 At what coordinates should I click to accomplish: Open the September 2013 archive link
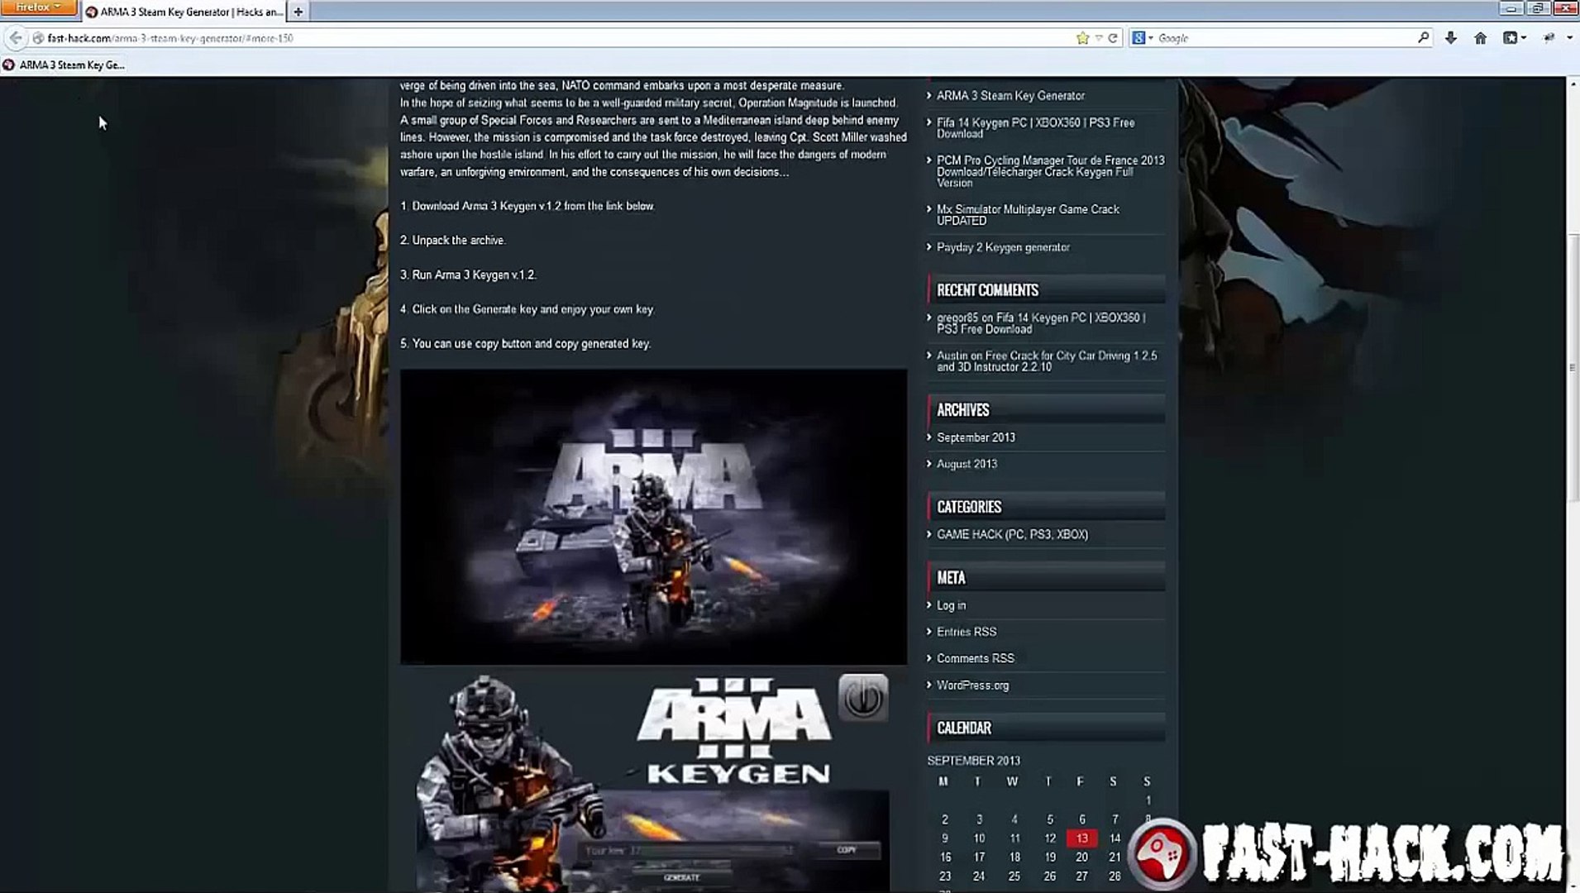(x=976, y=437)
